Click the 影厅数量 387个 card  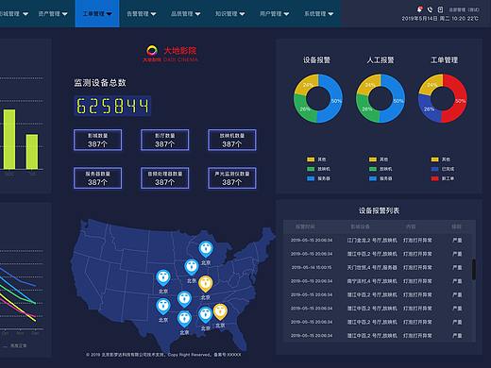click(164, 140)
